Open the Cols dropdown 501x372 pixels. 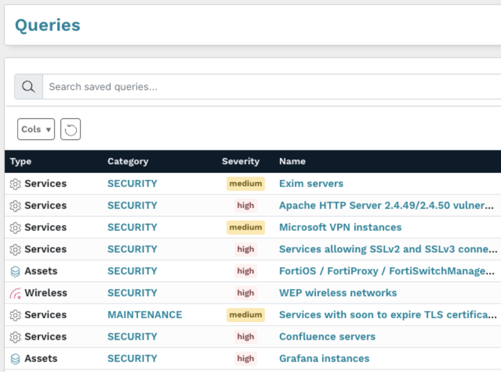pyautogui.click(x=36, y=129)
